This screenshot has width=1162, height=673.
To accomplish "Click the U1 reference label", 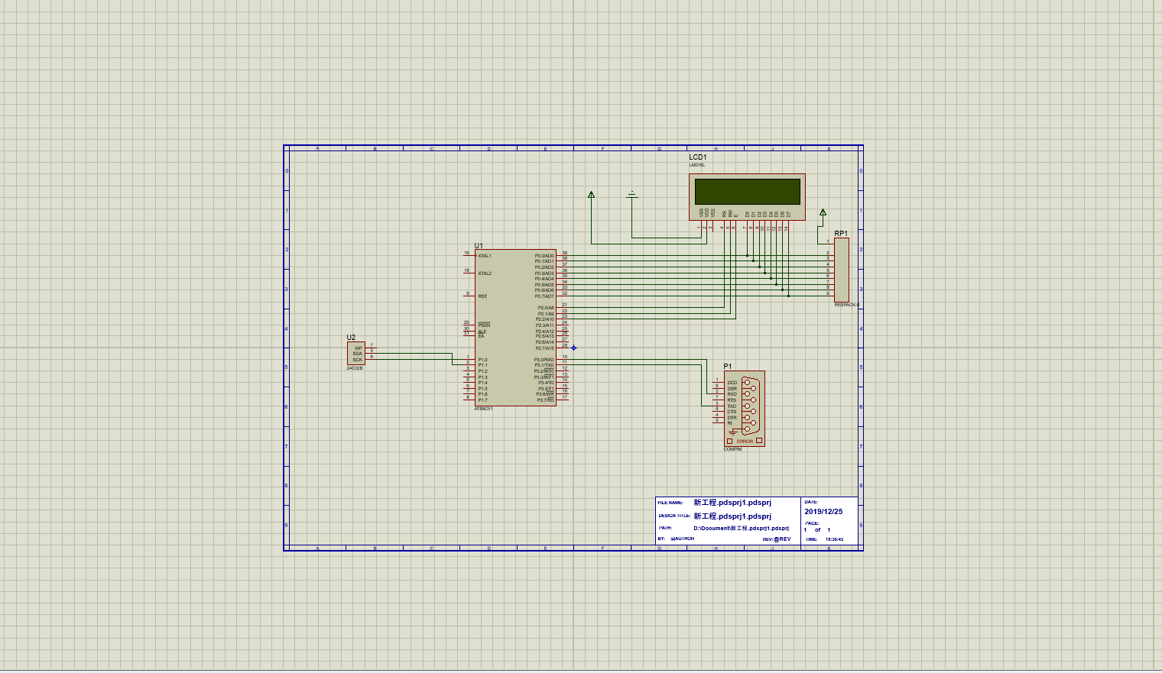I will tap(479, 246).
